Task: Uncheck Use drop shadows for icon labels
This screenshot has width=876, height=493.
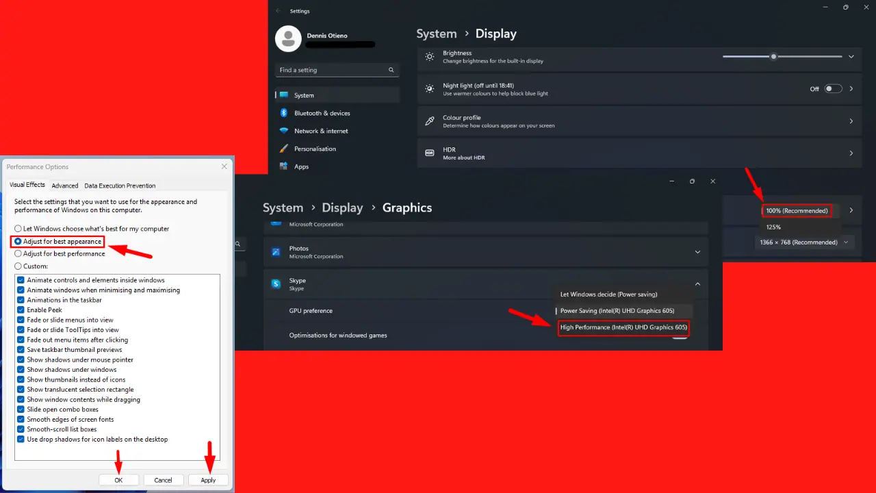Action: click(21, 440)
